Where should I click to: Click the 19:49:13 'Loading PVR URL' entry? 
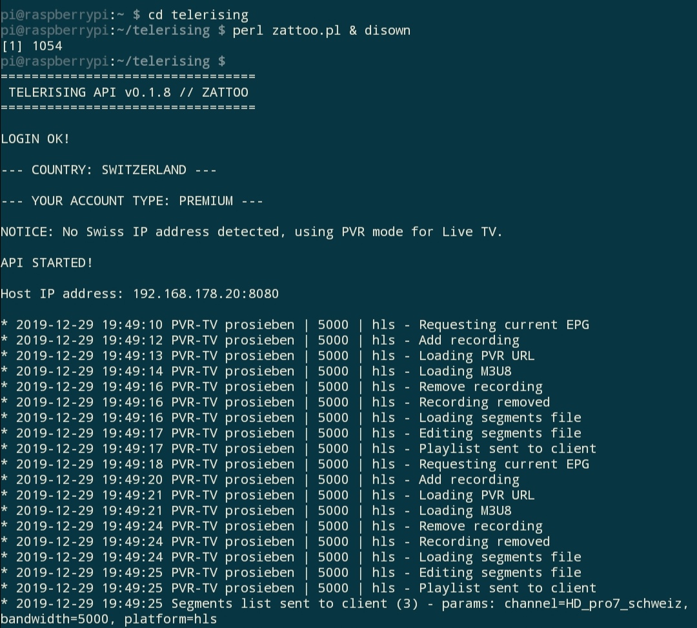268,356
